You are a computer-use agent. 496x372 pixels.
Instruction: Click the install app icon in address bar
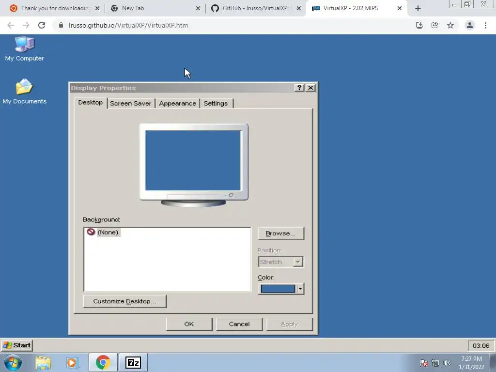click(419, 25)
